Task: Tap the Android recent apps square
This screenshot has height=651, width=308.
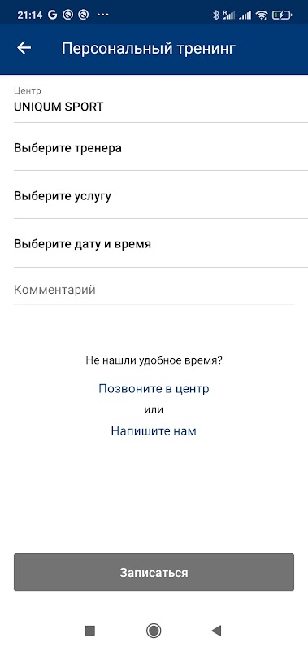Action: (90, 631)
